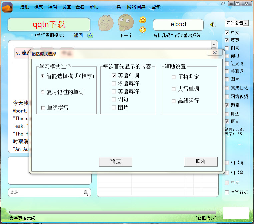Select 复习记过的单词 radio option
Viewport: 254px width, 224px height.
coord(43,92)
